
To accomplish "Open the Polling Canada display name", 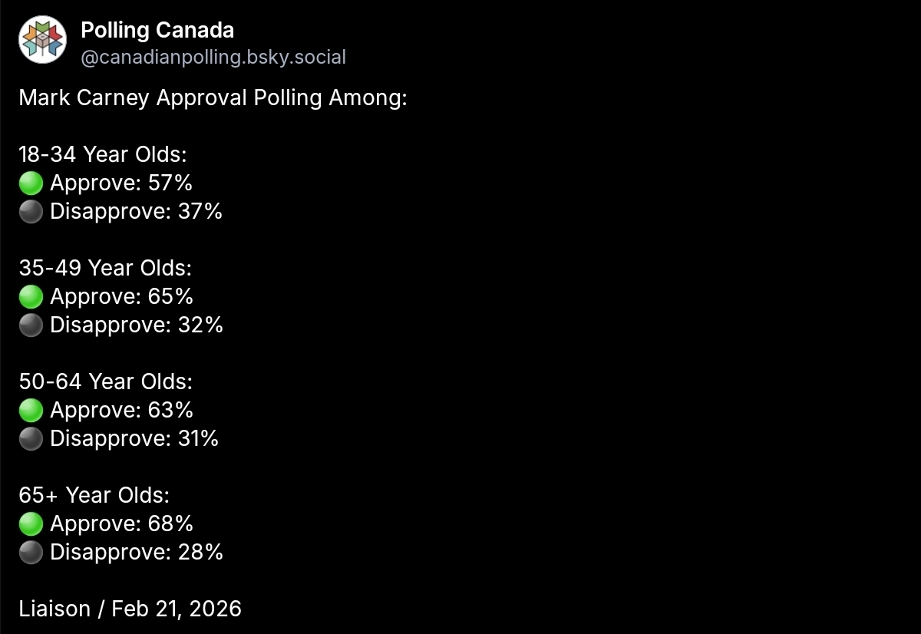I will tap(157, 30).
